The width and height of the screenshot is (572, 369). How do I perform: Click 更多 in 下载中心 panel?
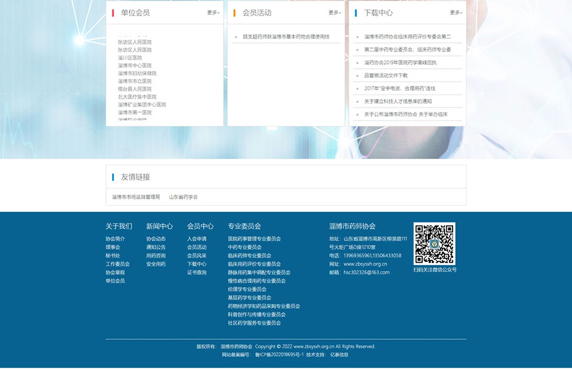tap(456, 13)
